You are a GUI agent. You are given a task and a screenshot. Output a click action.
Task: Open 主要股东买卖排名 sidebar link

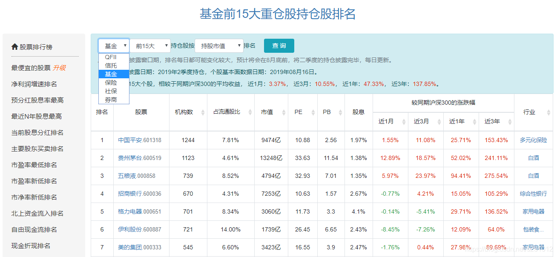pyautogui.click(x=37, y=149)
